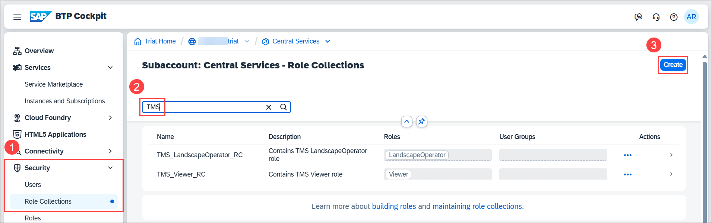Image resolution: width=712 pixels, height=223 pixels.
Task: Open HTML5 Applications page
Action: pyautogui.click(x=56, y=135)
